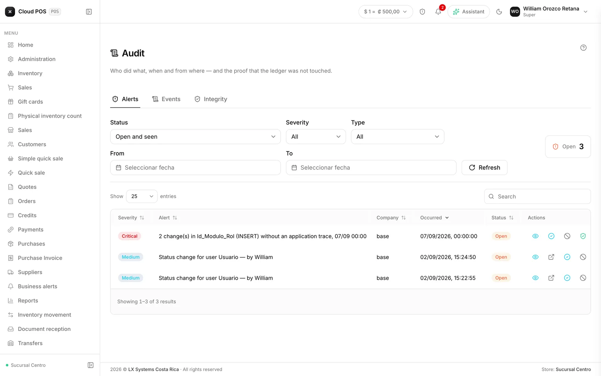Viewport: 601px width, 376px height.
Task: Mark the 15:24:50 alert as seen
Action: tap(567, 257)
